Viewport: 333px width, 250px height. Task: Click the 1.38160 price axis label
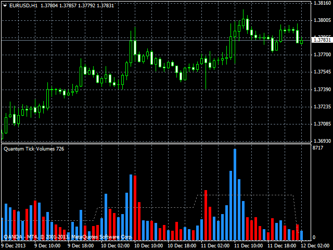pos(321,3)
